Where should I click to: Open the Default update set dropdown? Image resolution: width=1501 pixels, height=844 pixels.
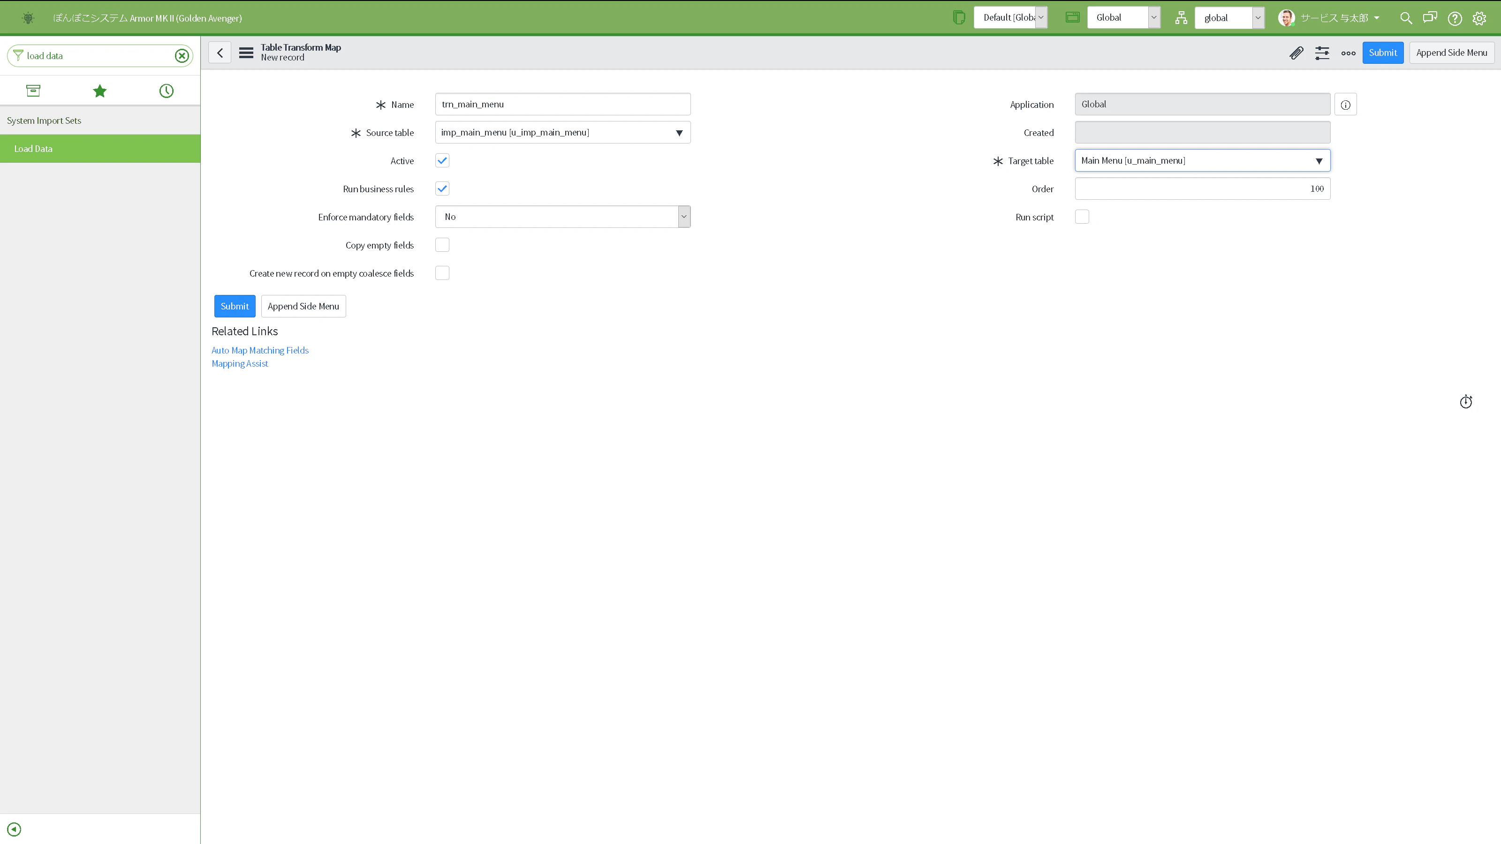click(x=1010, y=17)
